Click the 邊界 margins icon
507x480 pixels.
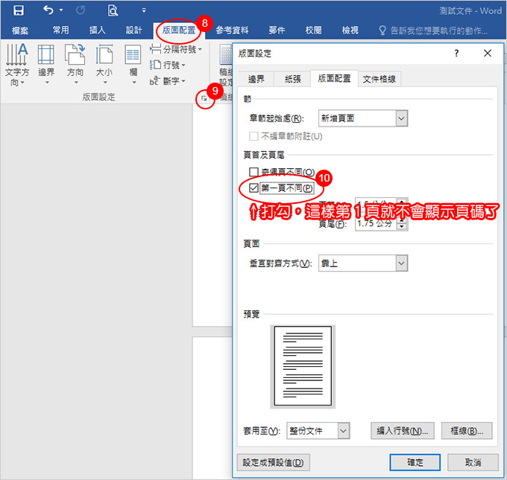[46, 65]
